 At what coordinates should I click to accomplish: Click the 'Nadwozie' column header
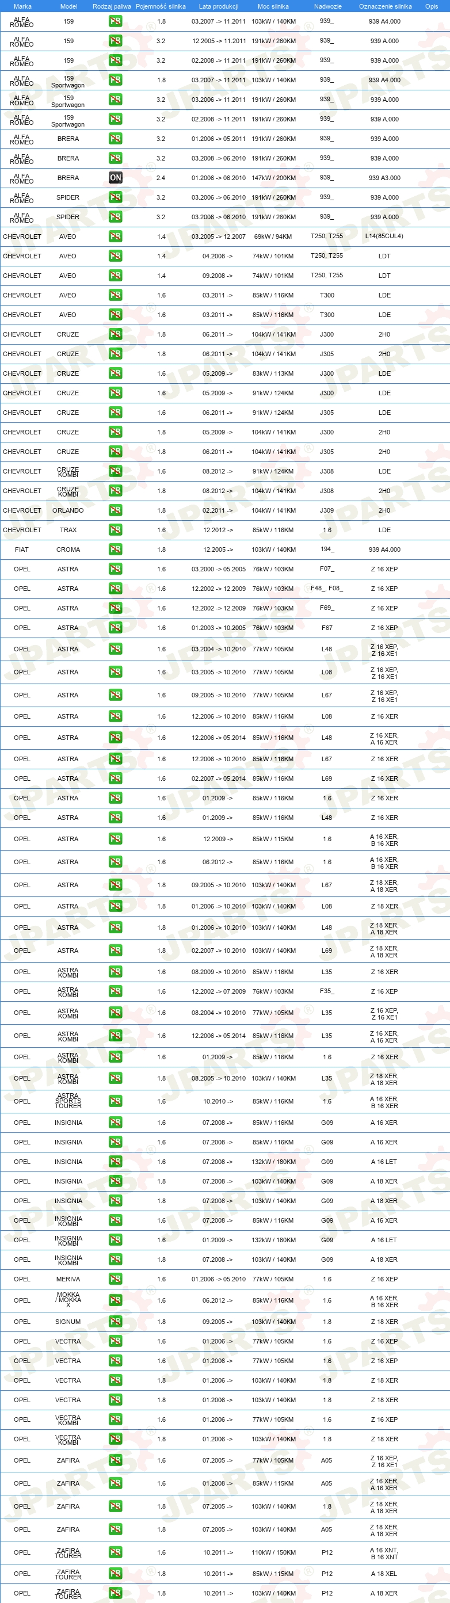[328, 6]
